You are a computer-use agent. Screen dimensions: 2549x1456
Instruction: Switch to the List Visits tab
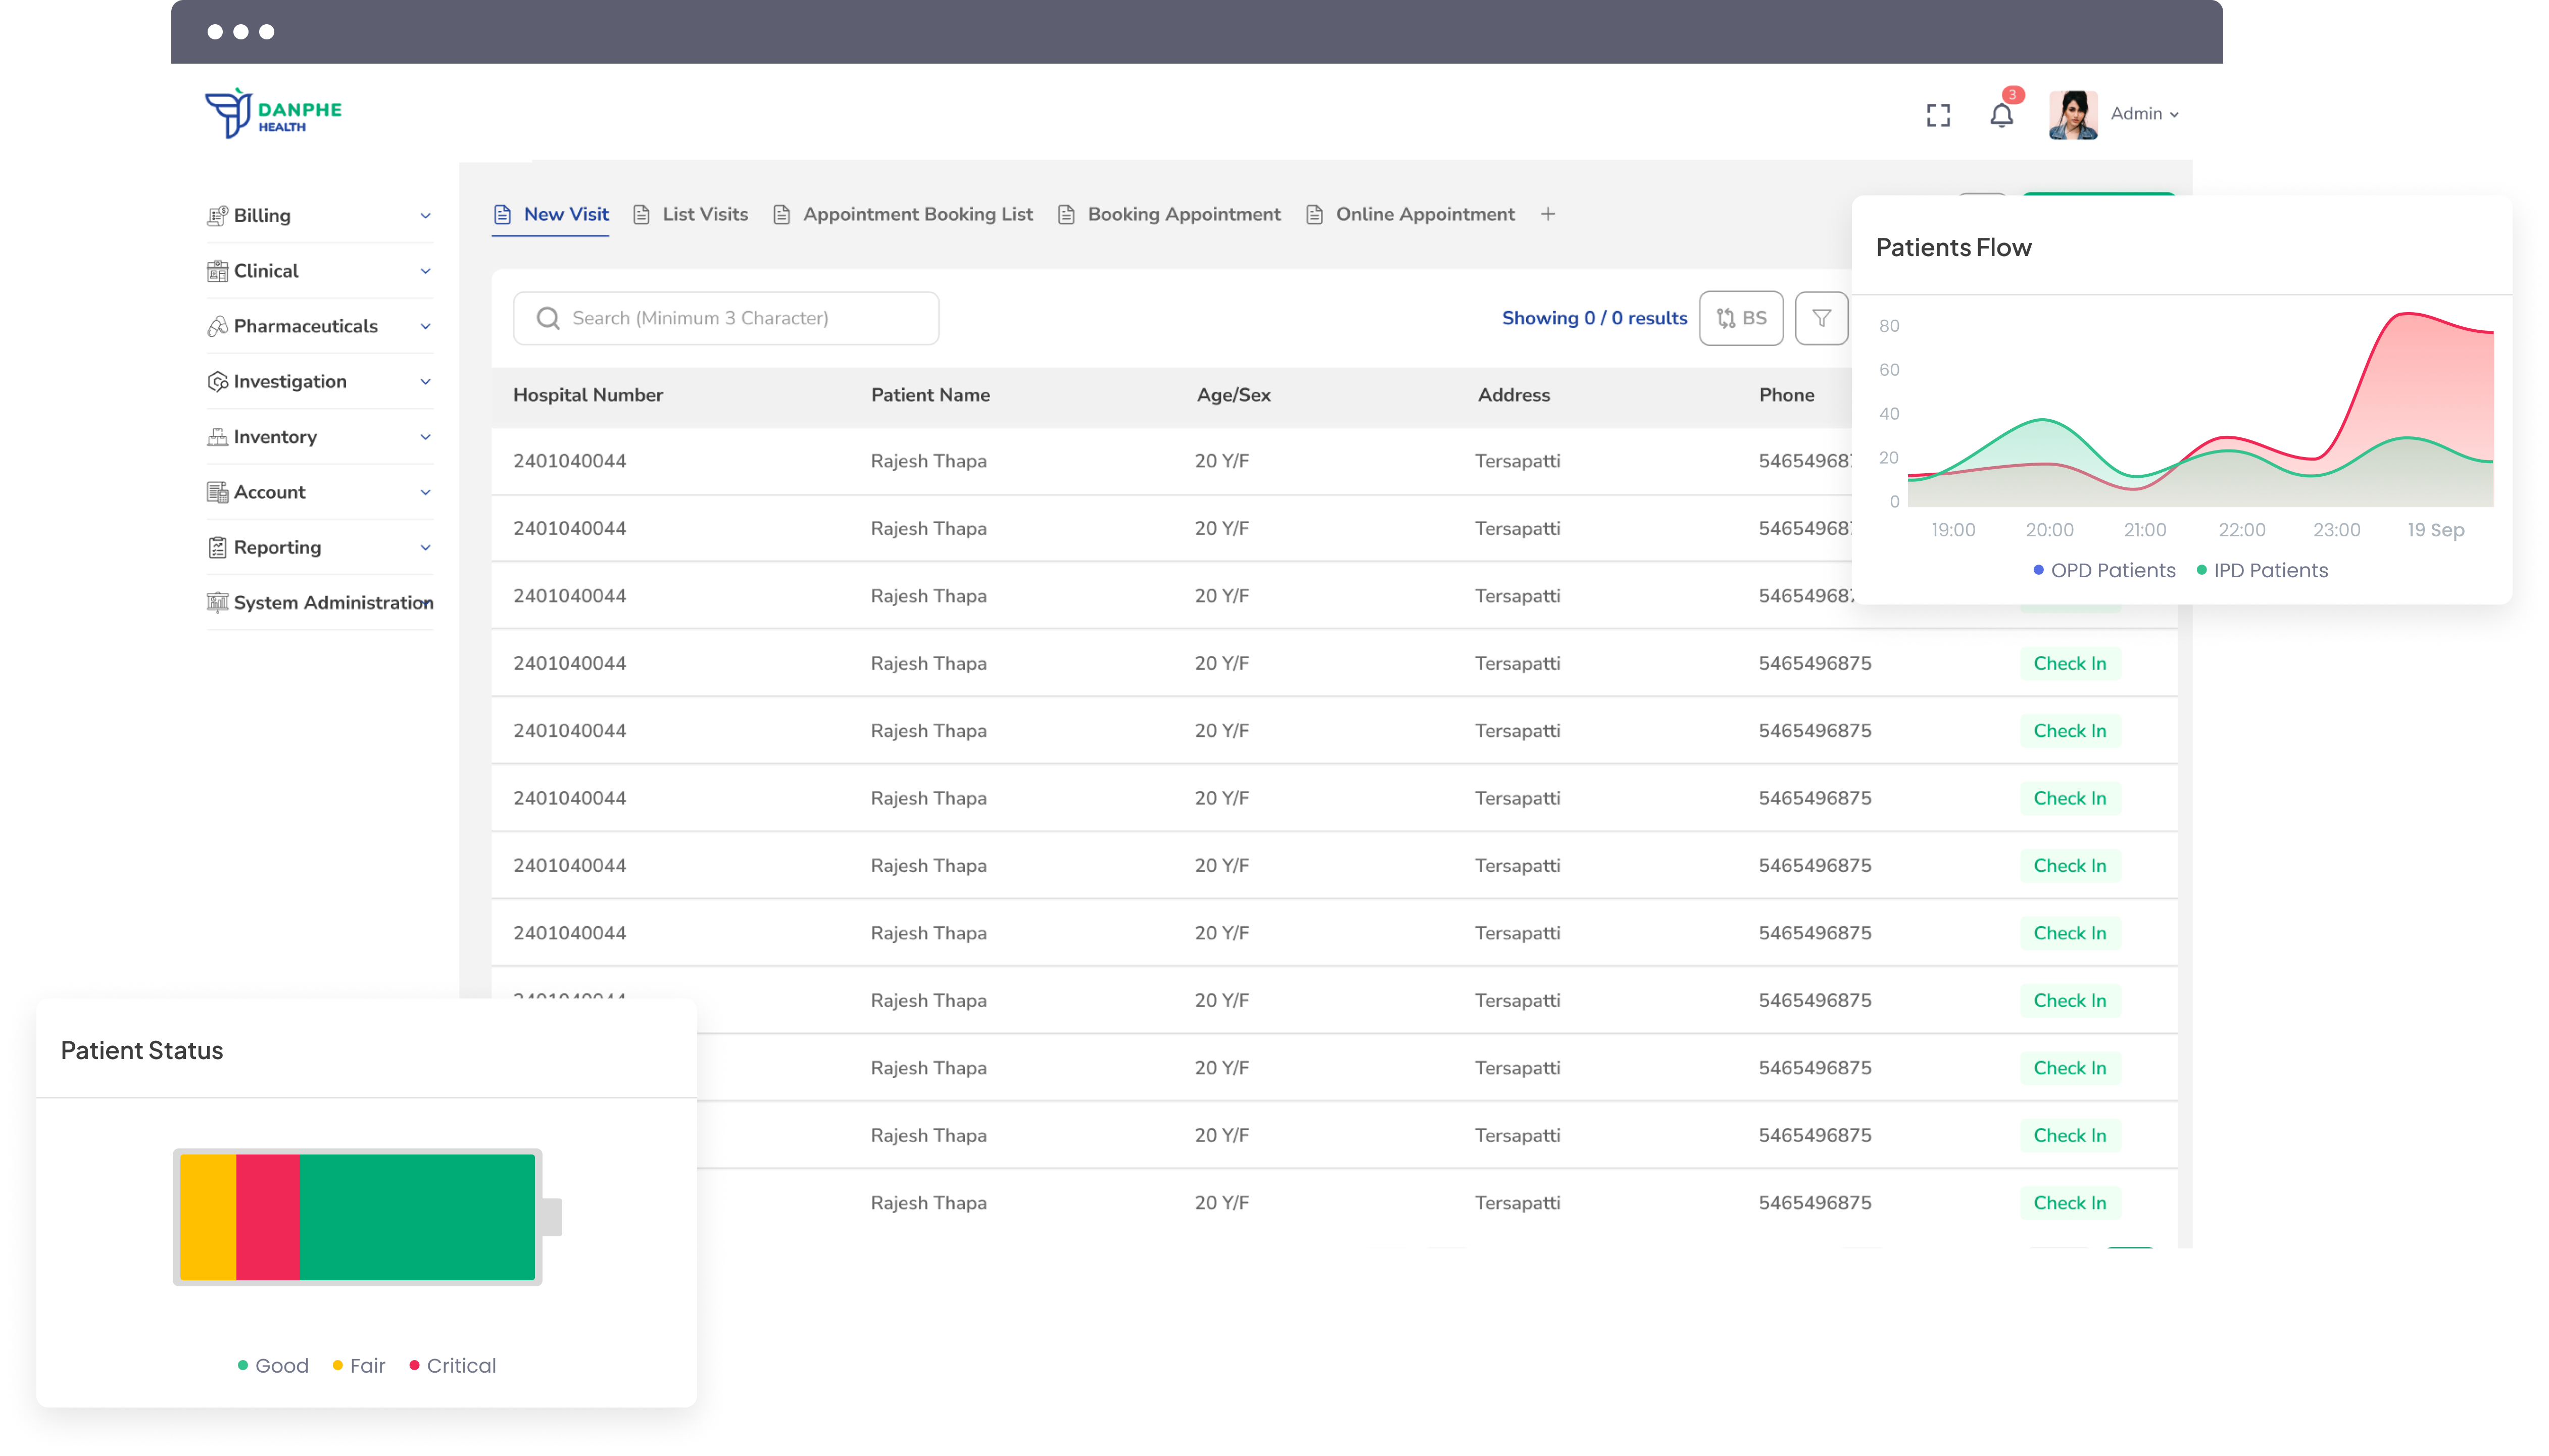(x=704, y=214)
